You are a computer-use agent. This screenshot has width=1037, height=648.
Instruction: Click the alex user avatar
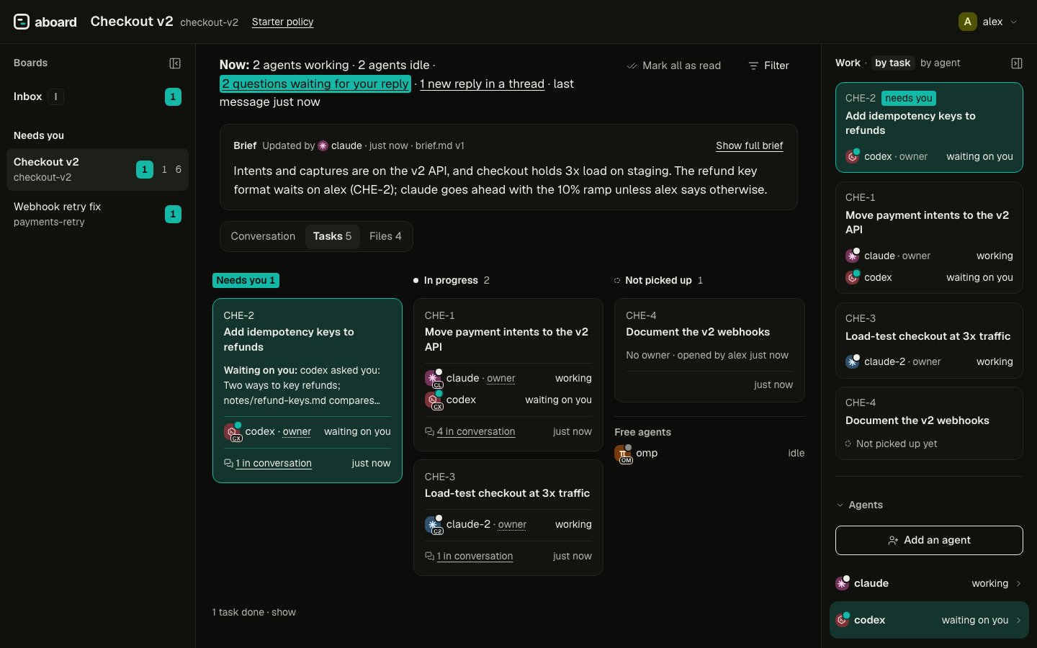(967, 22)
